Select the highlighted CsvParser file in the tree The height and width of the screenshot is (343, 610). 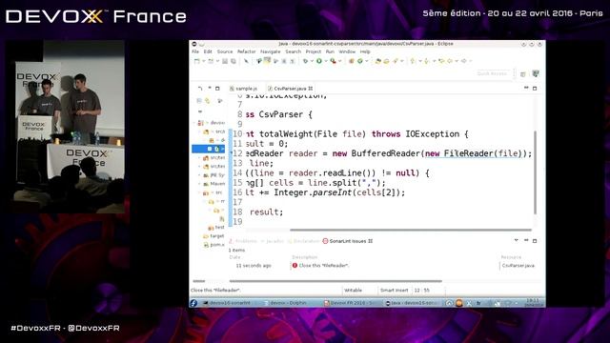coord(208,149)
